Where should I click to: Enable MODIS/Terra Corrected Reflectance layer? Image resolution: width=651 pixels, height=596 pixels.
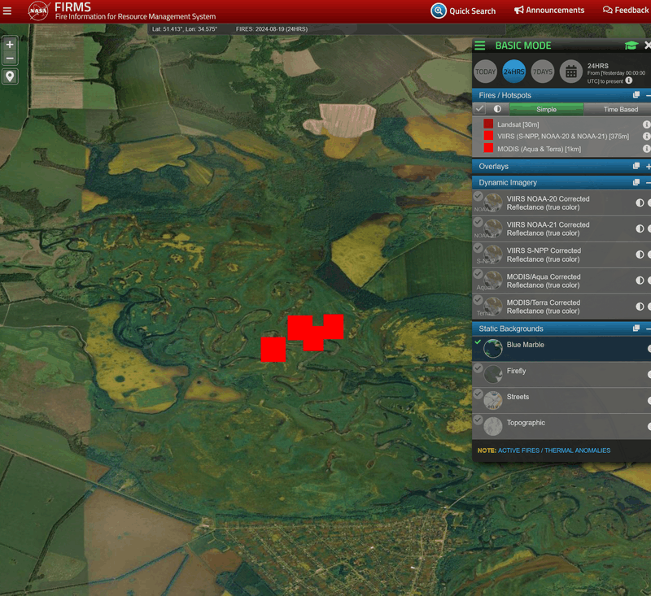pyautogui.click(x=478, y=300)
